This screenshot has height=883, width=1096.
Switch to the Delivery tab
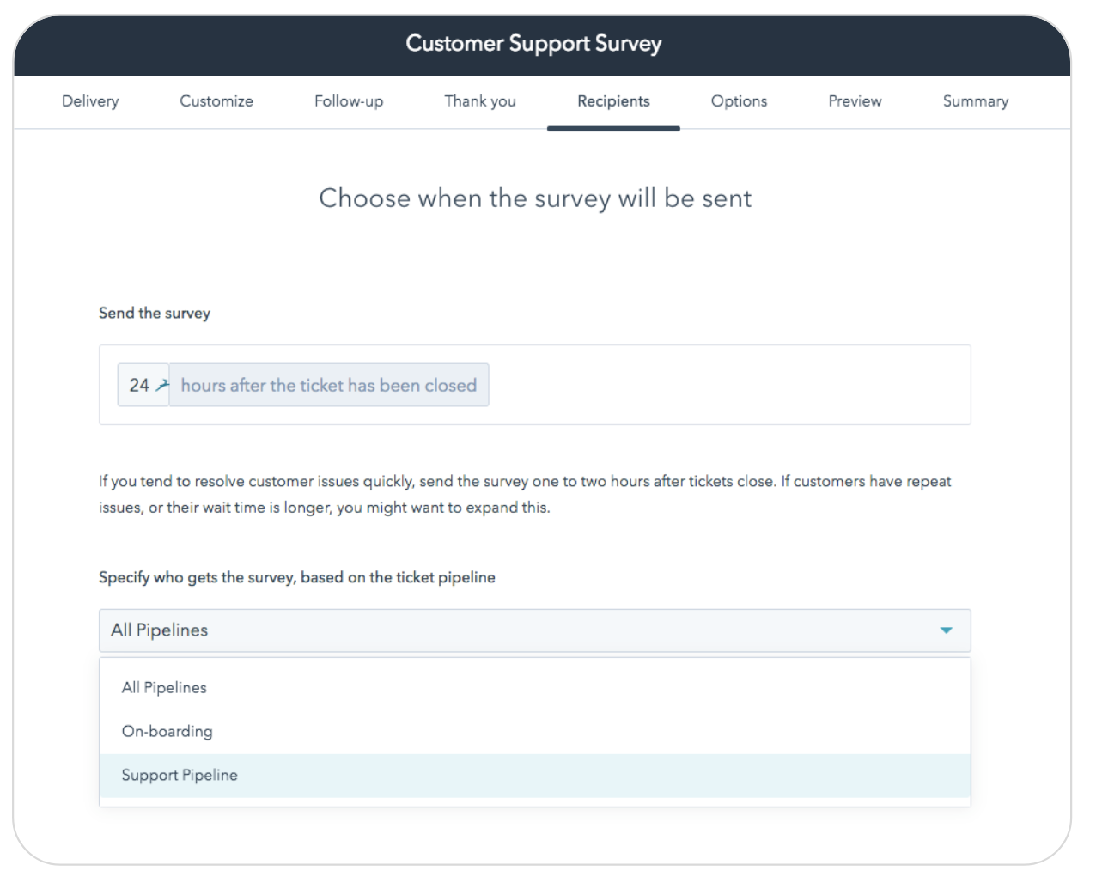pos(90,101)
